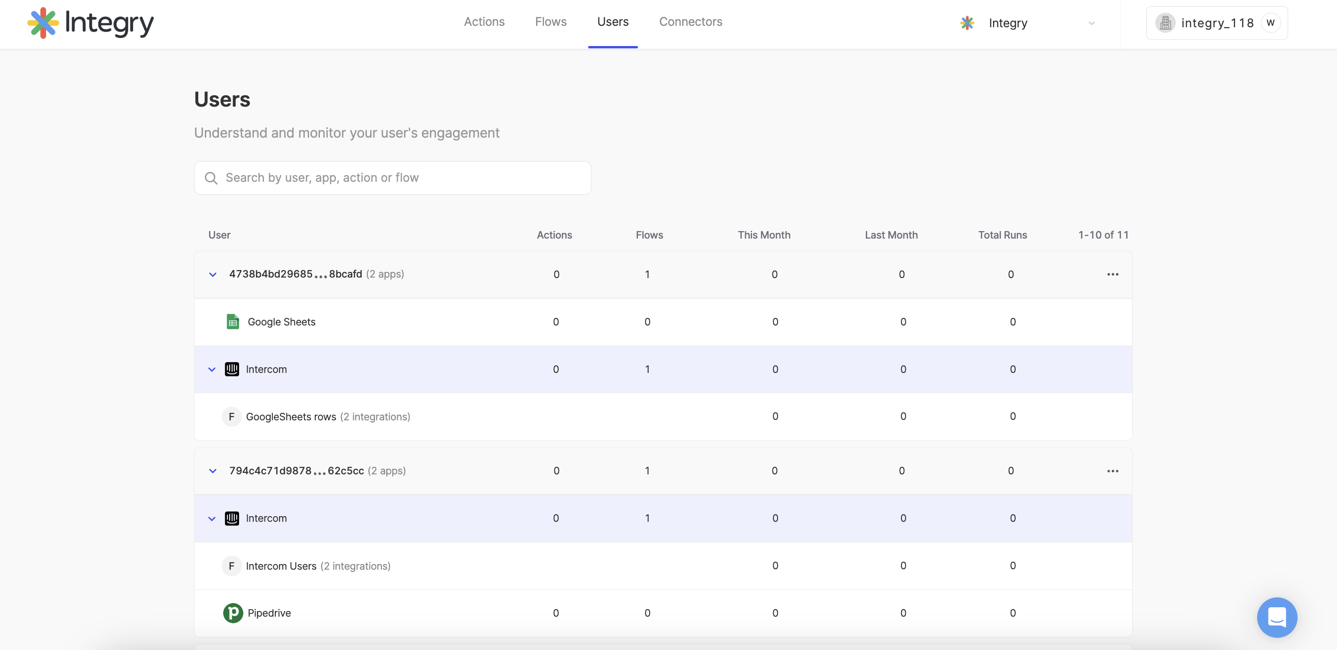Open the Flows tab

click(551, 22)
